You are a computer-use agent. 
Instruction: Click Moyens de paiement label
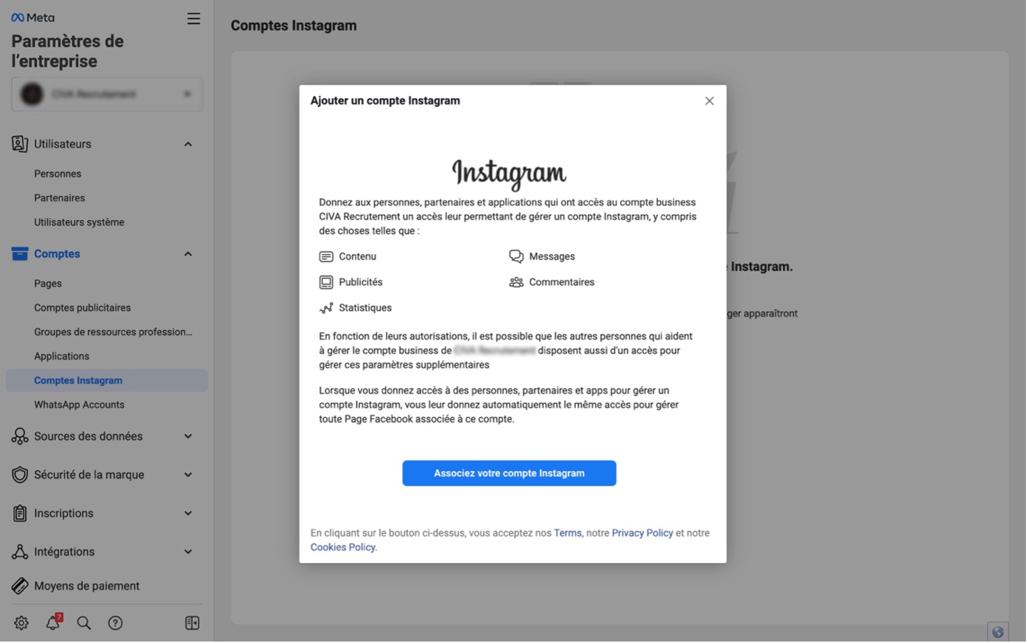click(x=87, y=586)
